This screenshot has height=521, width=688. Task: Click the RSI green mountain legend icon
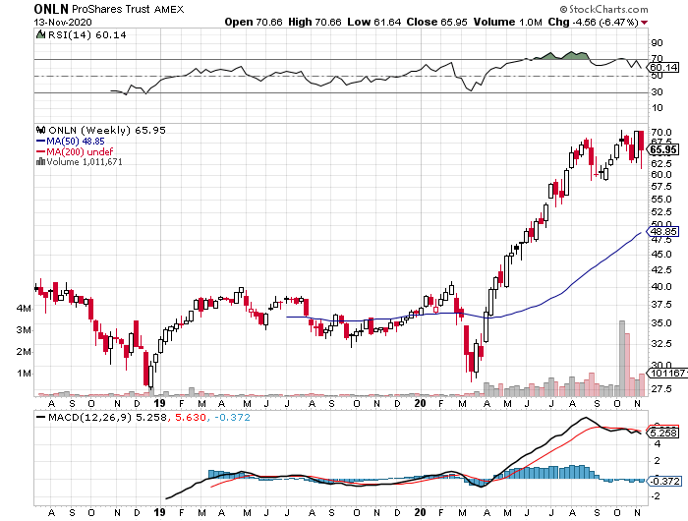point(40,34)
